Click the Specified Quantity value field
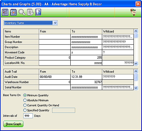 click(x=64, y=110)
